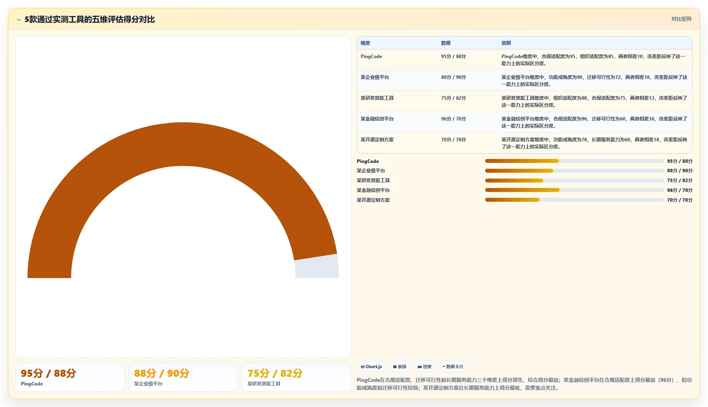Image resolution: width=708 pixels, height=407 pixels.
Task: Select the PingCode row in the table
Action: [525, 60]
